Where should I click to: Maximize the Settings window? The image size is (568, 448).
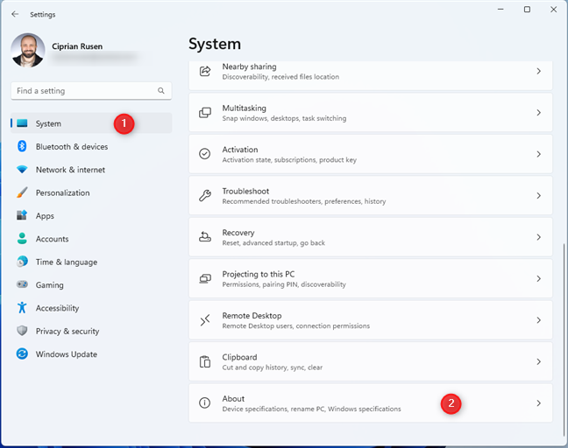point(527,10)
